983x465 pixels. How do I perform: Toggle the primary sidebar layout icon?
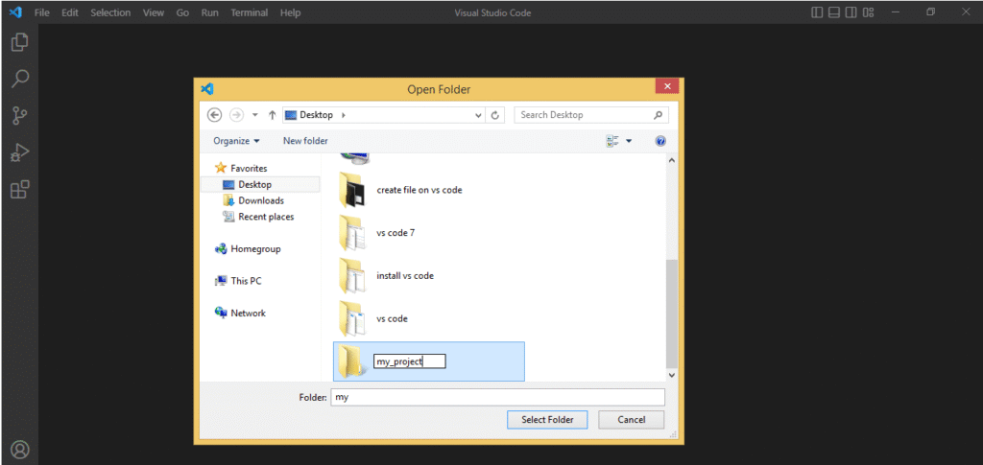point(817,12)
